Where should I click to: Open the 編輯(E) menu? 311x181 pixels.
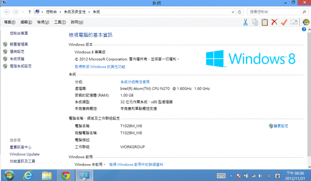coord(26,22)
